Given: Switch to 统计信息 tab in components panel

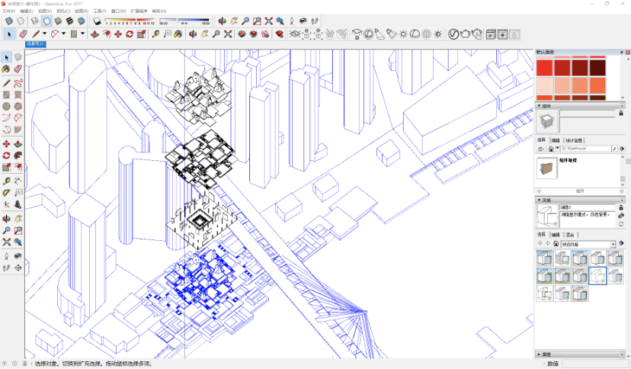Looking at the screenshot, I should (574, 140).
